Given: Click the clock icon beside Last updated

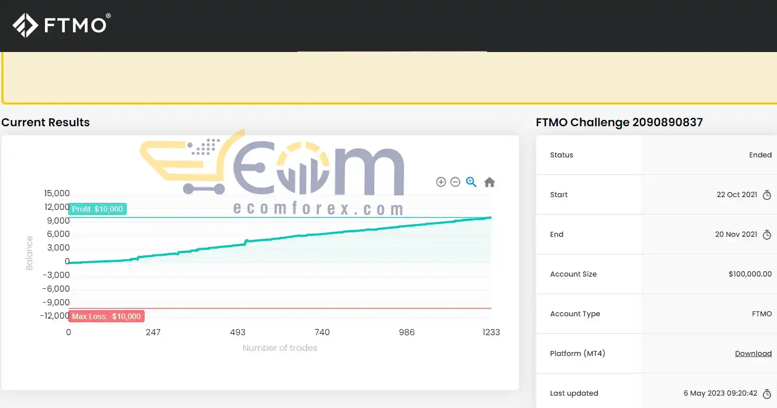Looking at the screenshot, I should (767, 393).
